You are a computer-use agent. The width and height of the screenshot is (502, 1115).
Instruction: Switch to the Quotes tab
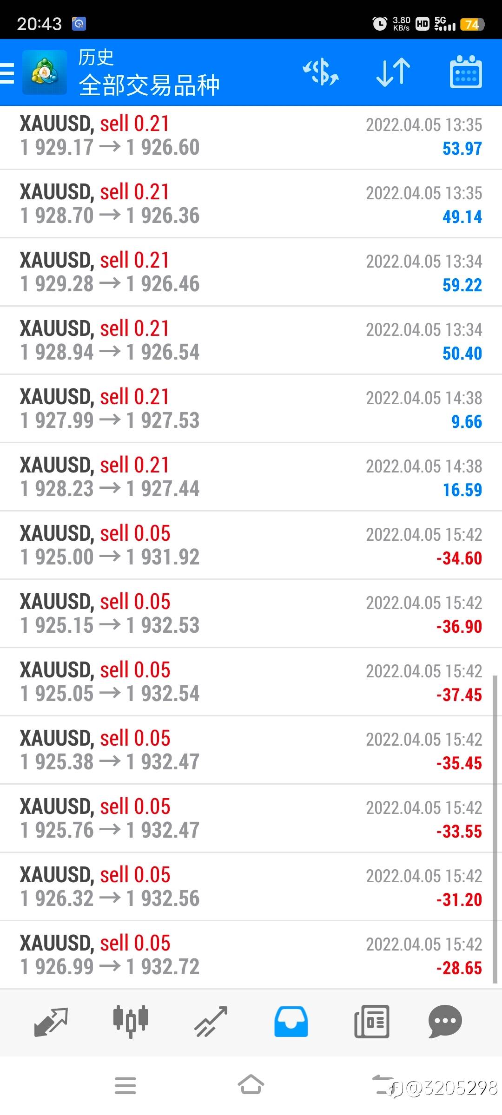(51, 1022)
